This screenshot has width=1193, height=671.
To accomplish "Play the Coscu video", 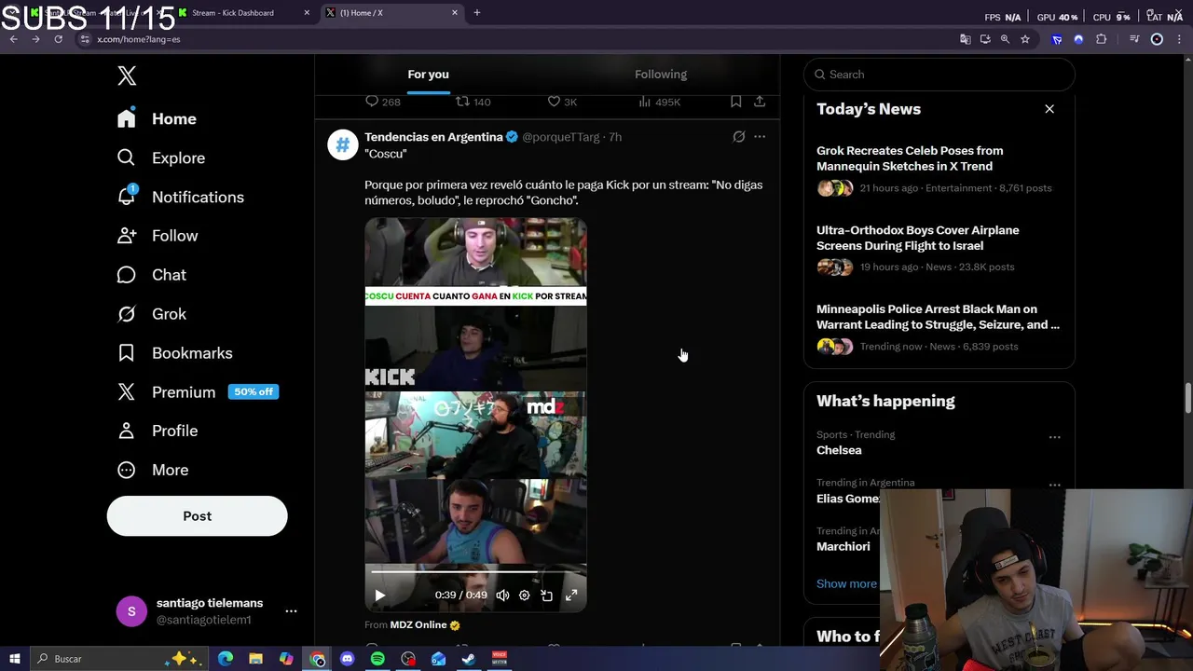I will pyautogui.click(x=379, y=596).
